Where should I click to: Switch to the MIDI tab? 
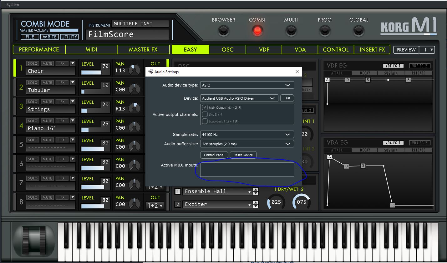[91, 49]
